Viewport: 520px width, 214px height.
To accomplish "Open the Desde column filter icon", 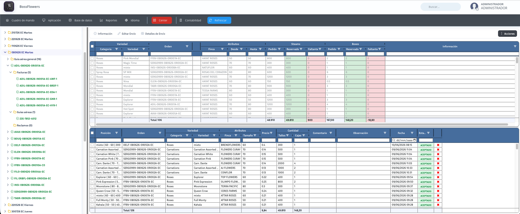I will coord(241,49).
